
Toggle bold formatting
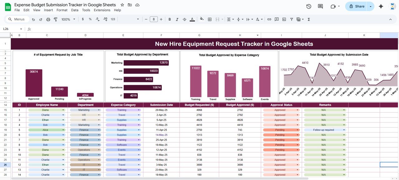tap(170, 19)
